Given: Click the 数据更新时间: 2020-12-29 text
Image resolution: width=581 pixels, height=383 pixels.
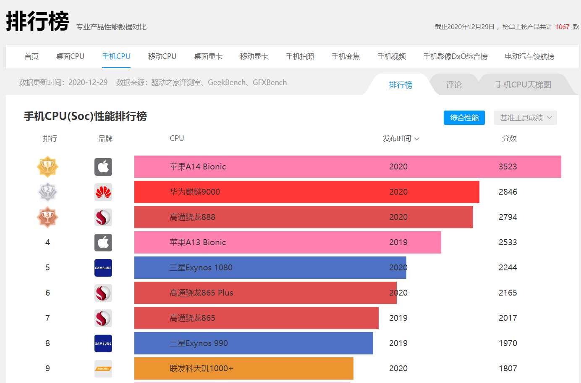Looking at the screenshot, I should 63,82.
